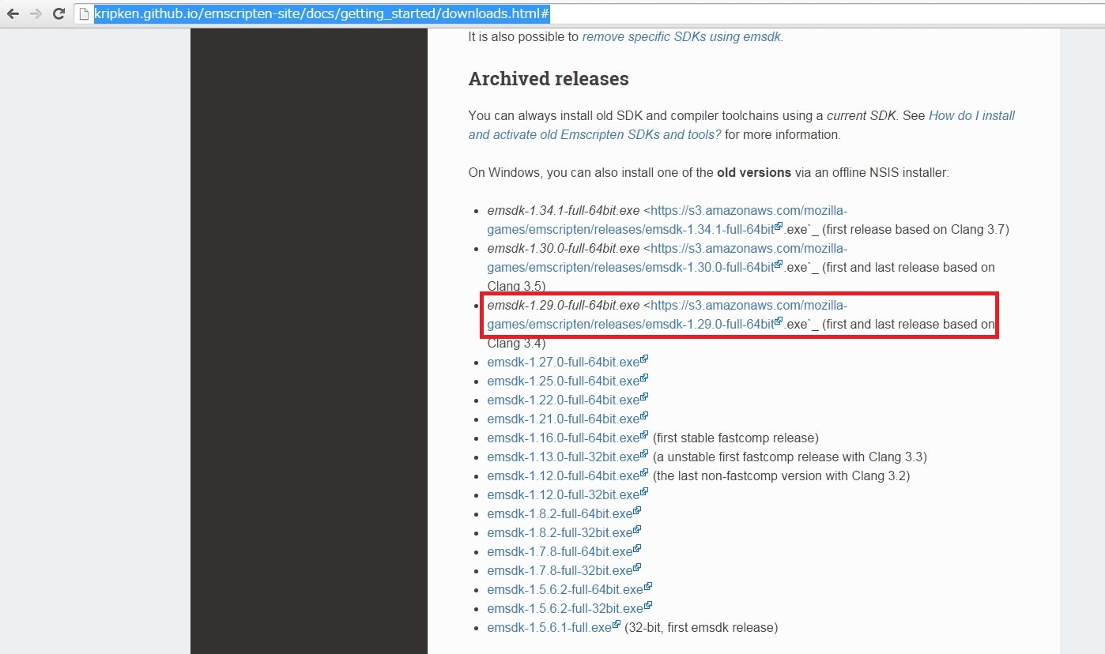
Task: Download emsdk-1.16.0-full-64bit.exe
Action: click(563, 438)
